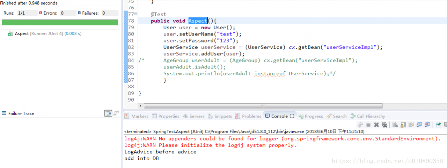This screenshot has width=447, height=168.
Task: Pin the console with the pushpin icon
Action: pyautogui.click(x=438, y=125)
